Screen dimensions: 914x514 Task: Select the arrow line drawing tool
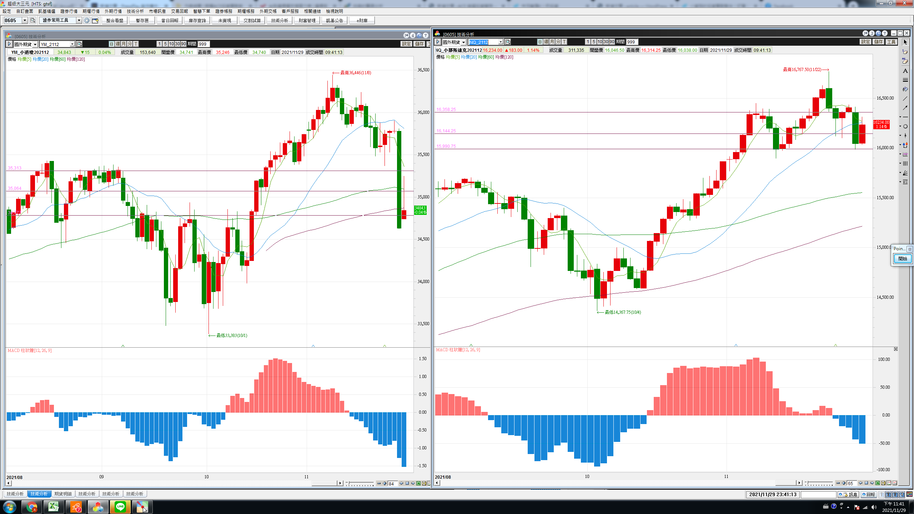coord(905,108)
